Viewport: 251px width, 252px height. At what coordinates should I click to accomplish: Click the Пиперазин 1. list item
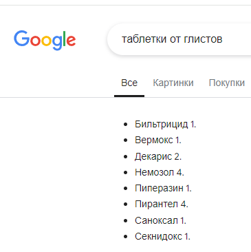click(x=163, y=189)
